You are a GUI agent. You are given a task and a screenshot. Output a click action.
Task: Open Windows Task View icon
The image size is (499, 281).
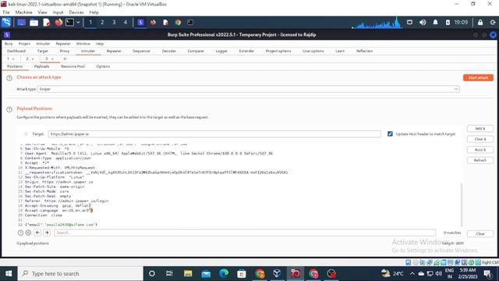pos(169,274)
